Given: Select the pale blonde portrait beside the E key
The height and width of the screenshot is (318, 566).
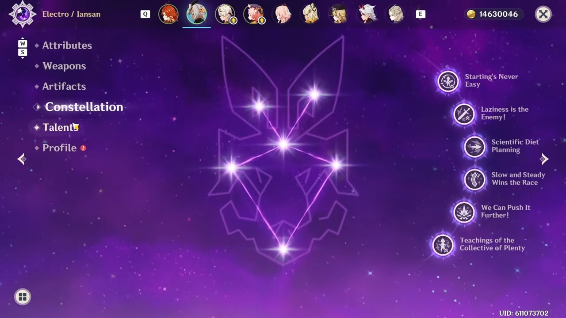Looking at the screenshot, I should coord(395,14).
